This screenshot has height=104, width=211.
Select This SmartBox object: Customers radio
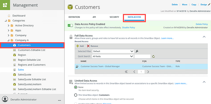click(76, 95)
